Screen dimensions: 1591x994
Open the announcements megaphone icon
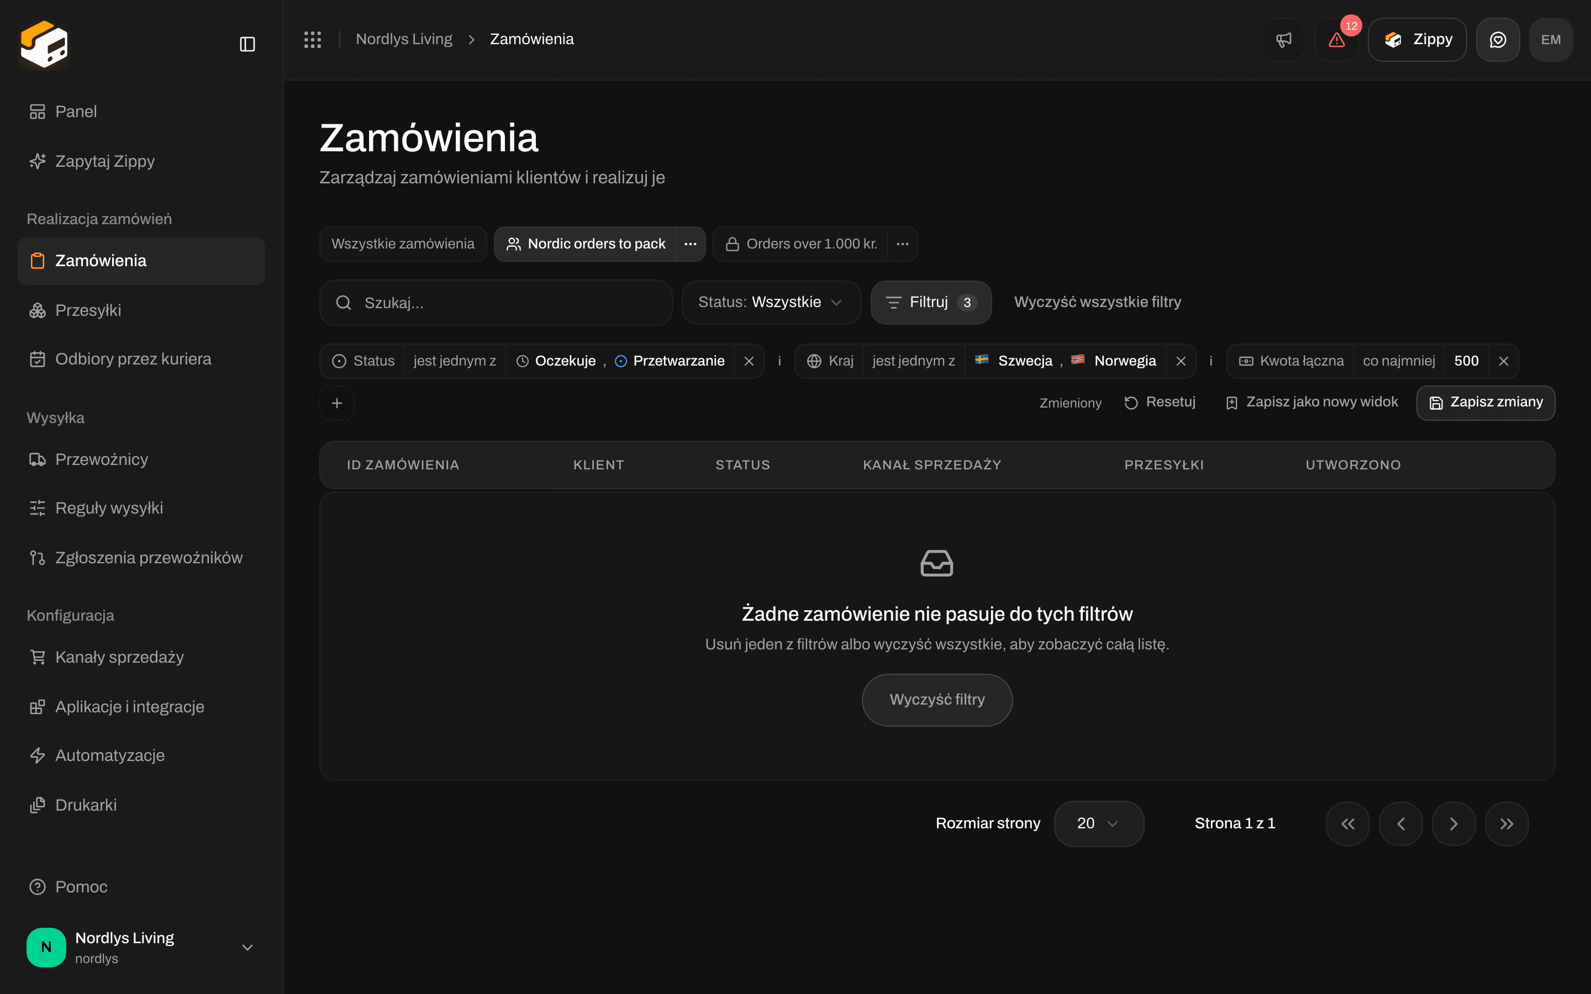pos(1283,39)
